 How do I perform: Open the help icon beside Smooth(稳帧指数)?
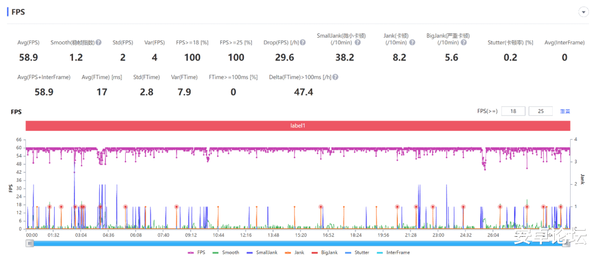click(x=99, y=43)
